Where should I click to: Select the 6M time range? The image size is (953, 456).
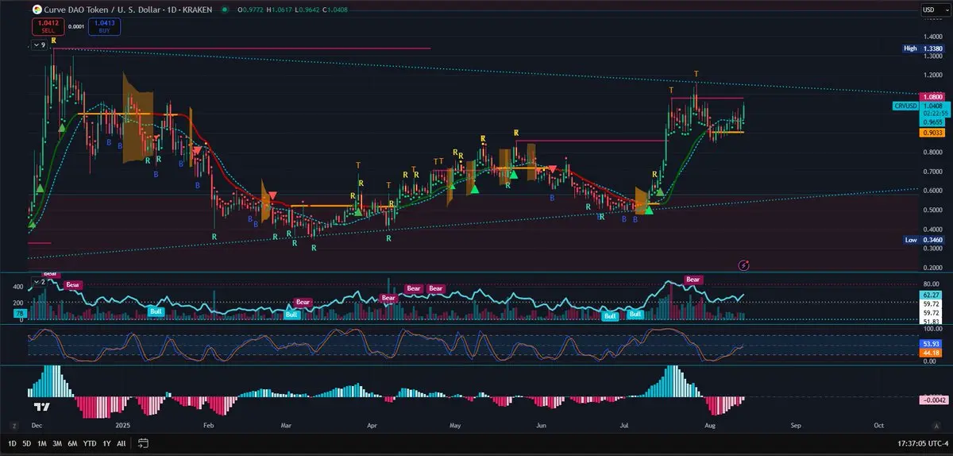click(72, 444)
